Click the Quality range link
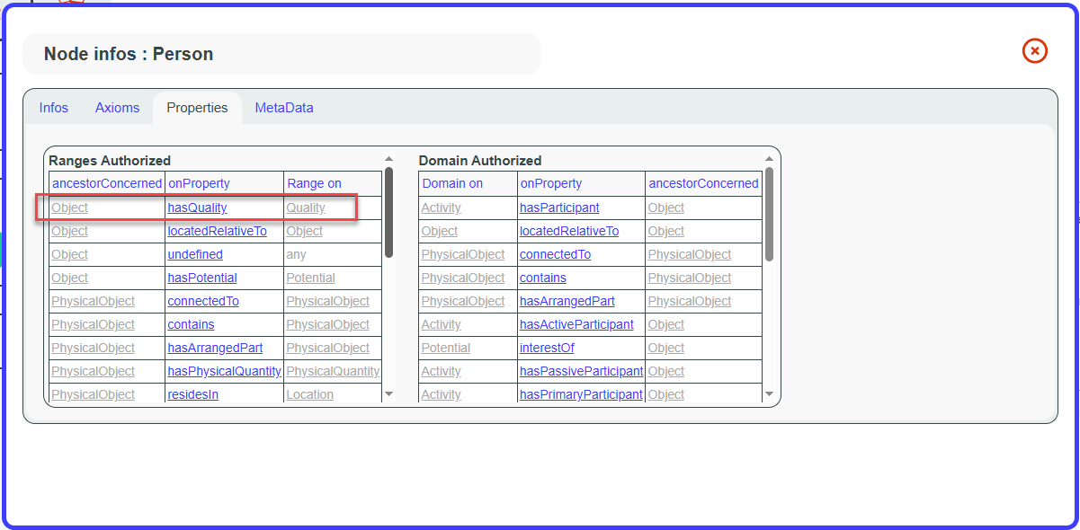The height and width of the screenshot is (530, 1080). coord(306,208)
